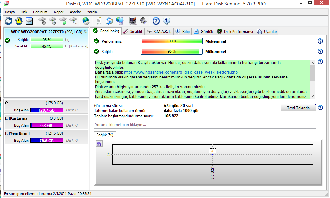
Task: Open the Rapor menu
Action: [59, 12]
